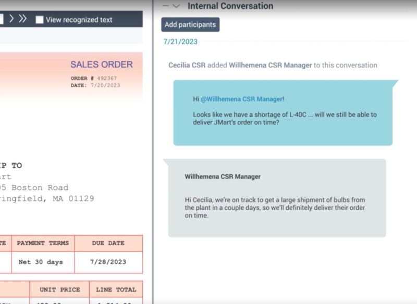This screenshot has width=417, height=304.
Task: Click the Add participants button
Action: point(190,24)
